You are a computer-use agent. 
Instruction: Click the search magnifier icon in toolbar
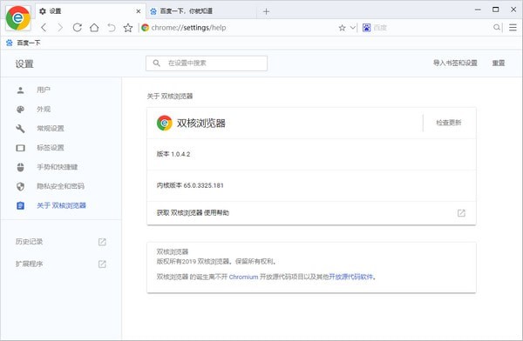[497, 28]
